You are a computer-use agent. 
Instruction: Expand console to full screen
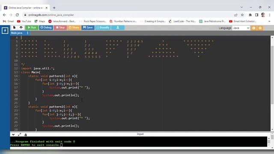click(19, 135)
